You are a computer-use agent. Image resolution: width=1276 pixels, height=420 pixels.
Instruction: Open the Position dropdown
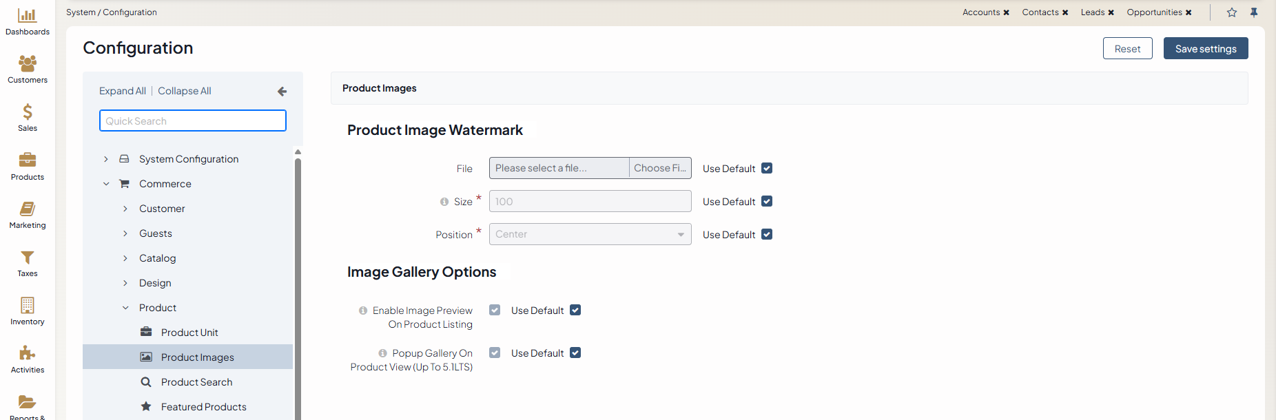pyautogui.click(x=590, y=234)
